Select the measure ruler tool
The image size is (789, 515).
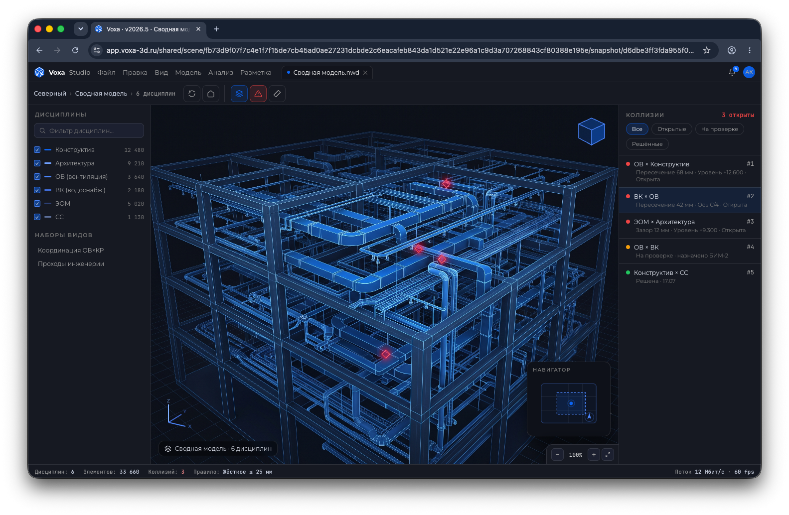pyautogui.click(x=277, y=94)
